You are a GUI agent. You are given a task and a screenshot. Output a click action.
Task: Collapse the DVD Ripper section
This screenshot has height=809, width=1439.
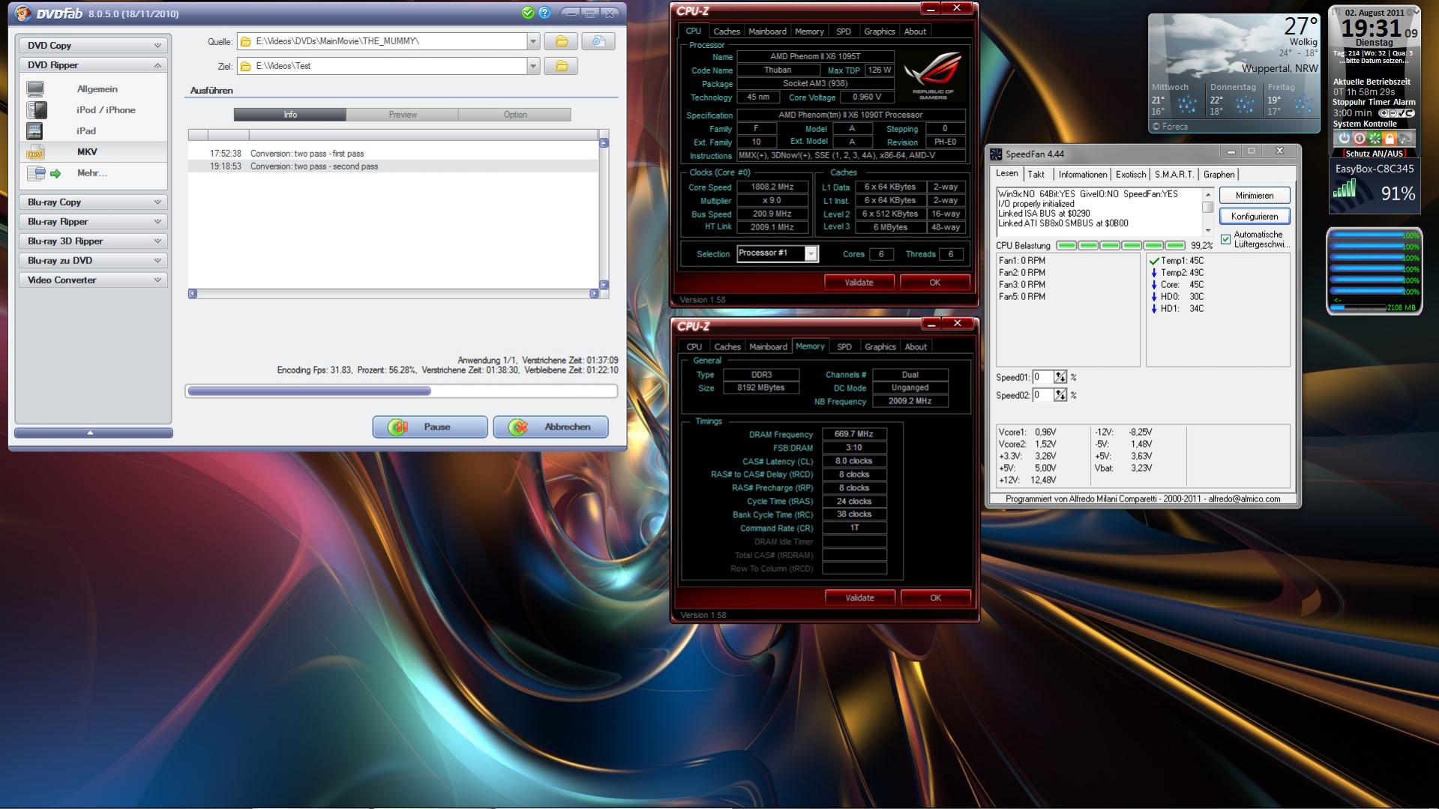point(93,65)
